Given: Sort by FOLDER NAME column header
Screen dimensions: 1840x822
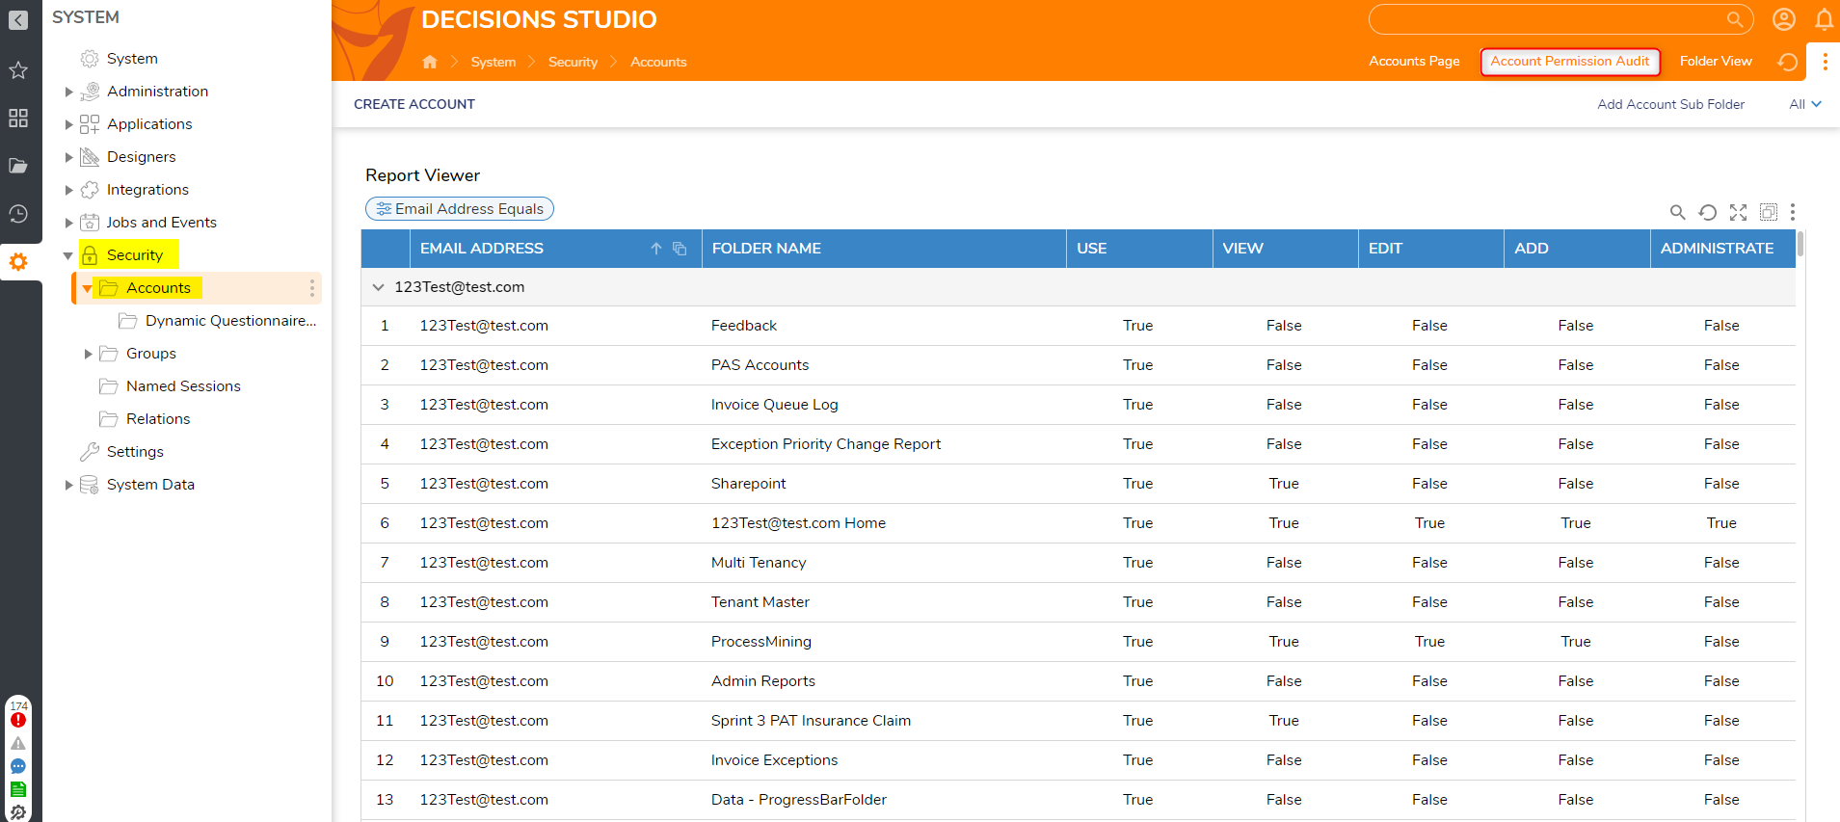Looking at the screenshot, I should pos(884,249).
